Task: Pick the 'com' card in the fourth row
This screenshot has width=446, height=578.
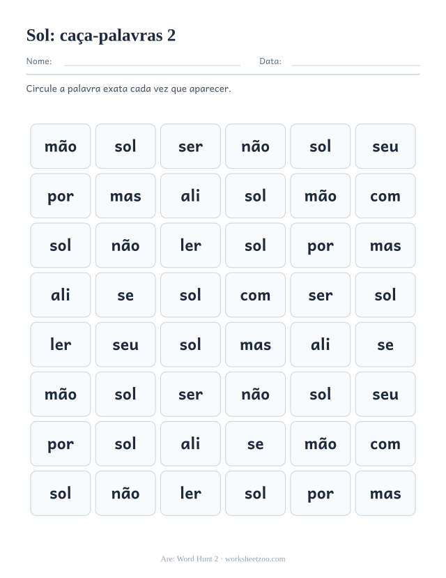Action: pyautogui.click(x=255, y=295)
